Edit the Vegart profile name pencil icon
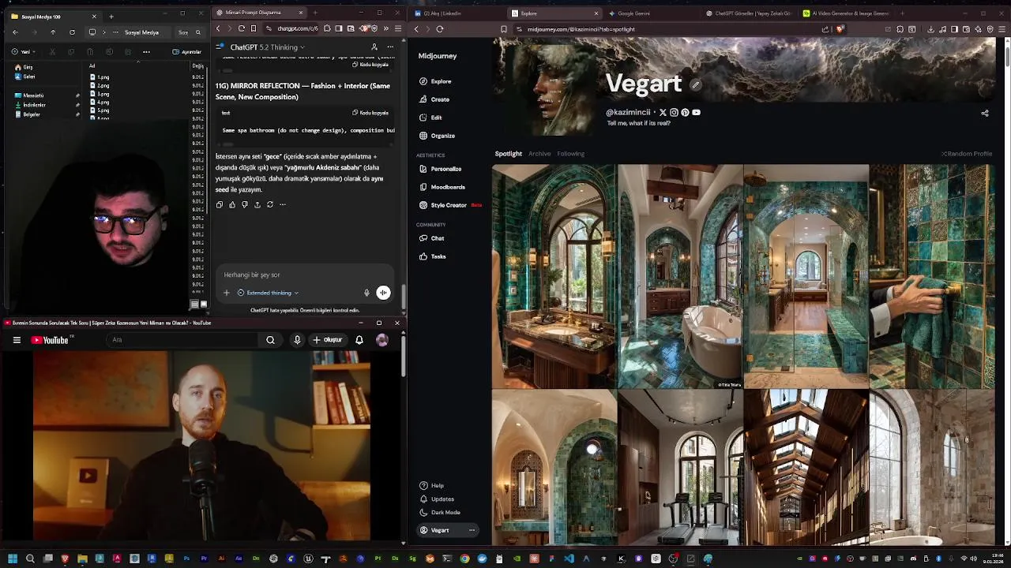Screen dimensions: 1011x568 [695, 85]
